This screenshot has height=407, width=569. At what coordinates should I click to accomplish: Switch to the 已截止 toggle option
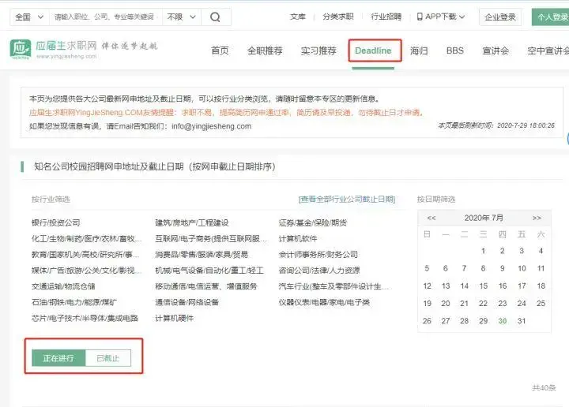coord(108,358)
